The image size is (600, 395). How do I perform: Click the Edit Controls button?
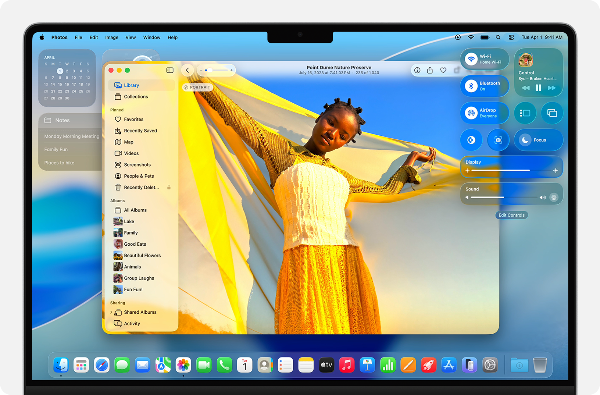point(511,215)
